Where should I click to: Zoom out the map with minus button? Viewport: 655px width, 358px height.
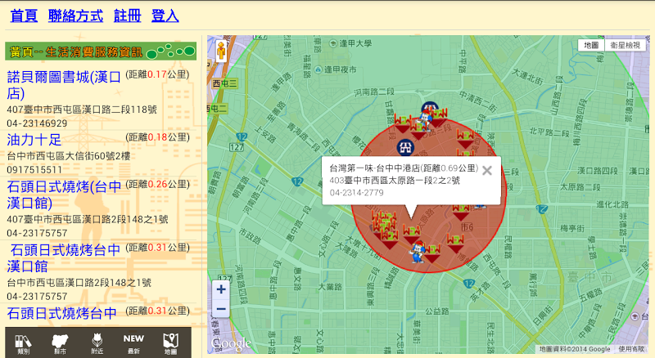click(x=221, y=309)
